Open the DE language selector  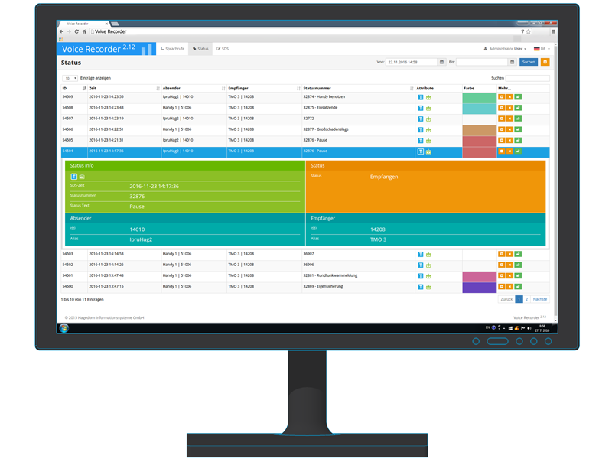pos(542,49)
